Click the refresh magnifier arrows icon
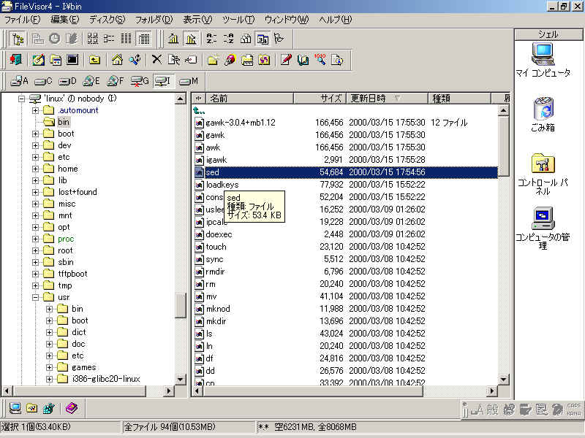The image size is (585, 438). pyautogui.click(x=135, y=60)
